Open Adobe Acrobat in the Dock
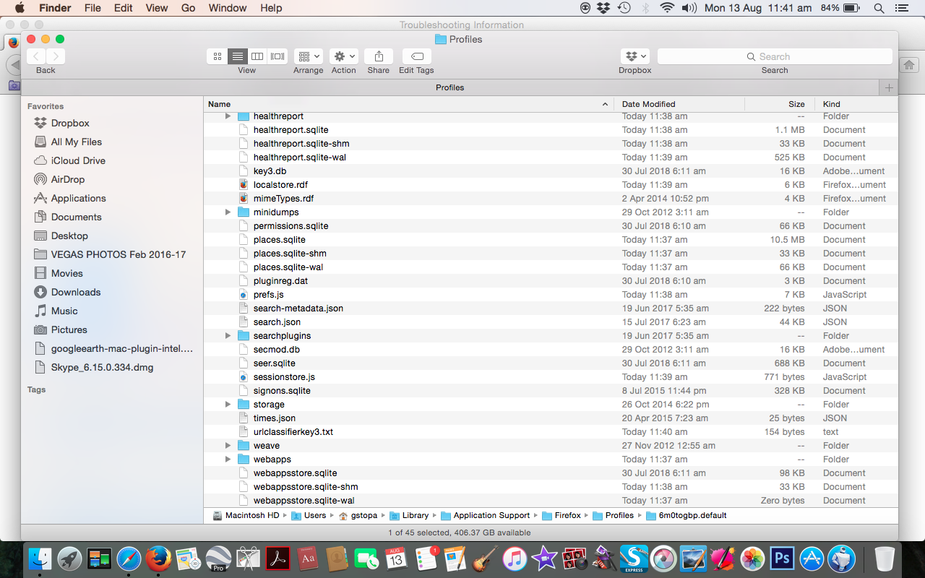 coord(277,558)
